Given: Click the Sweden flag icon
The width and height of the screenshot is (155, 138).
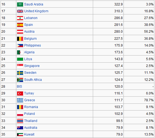Looking at the screenshot, I should pos(20,73).
